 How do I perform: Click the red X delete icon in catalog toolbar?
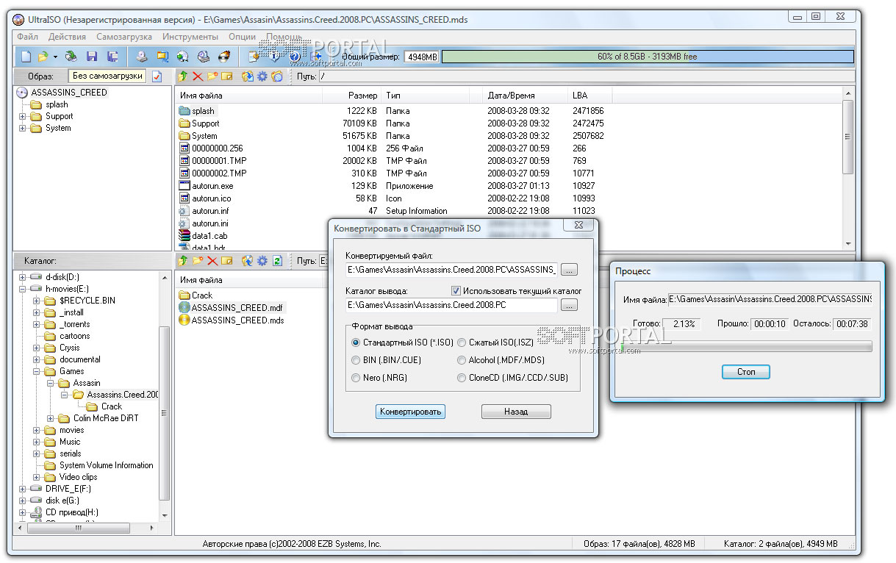(212, 261)
